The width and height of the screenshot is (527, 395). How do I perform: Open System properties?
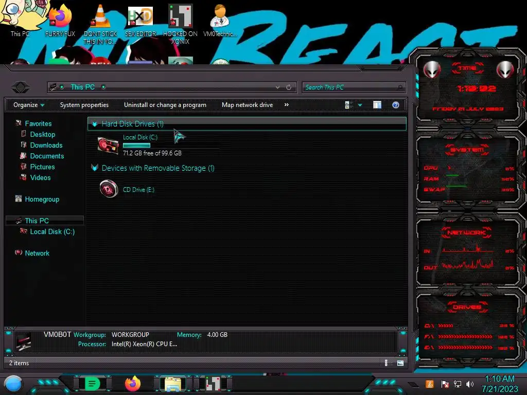(x=84, y=105)
